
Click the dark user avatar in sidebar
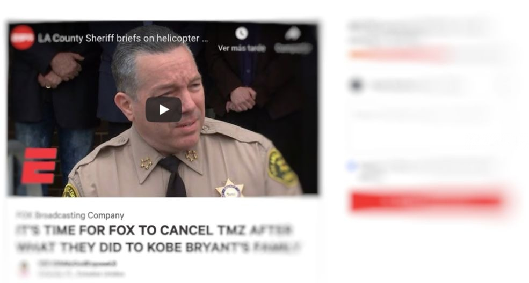(x=356, y=85)
